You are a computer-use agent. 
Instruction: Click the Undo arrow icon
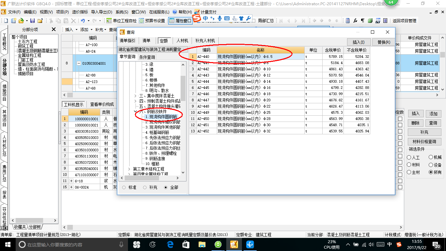point(83,21)
